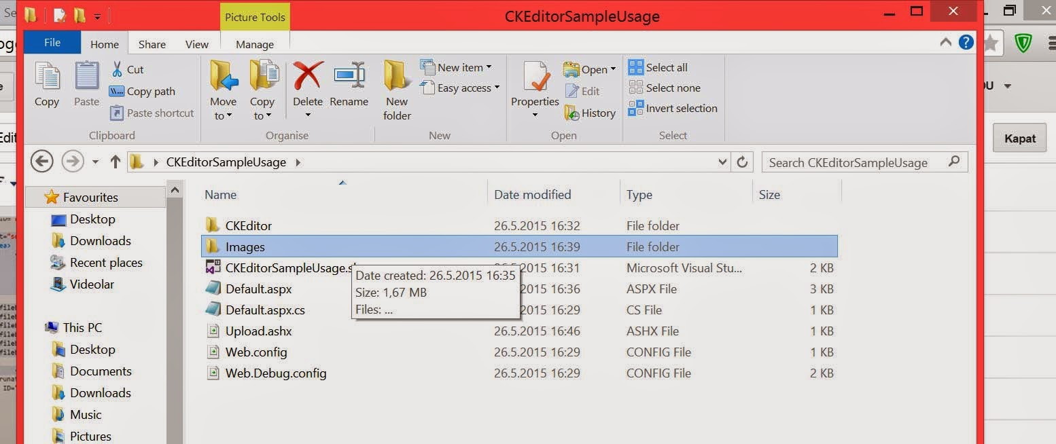Open Pictures under This PC

coord(82,436)
